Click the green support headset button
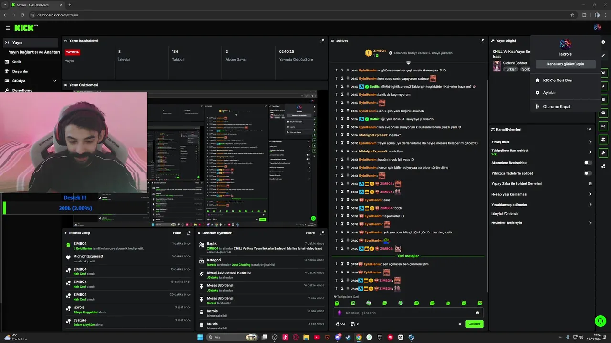The height and width of the screenshot is (343, 611). (x=600, y=321)
